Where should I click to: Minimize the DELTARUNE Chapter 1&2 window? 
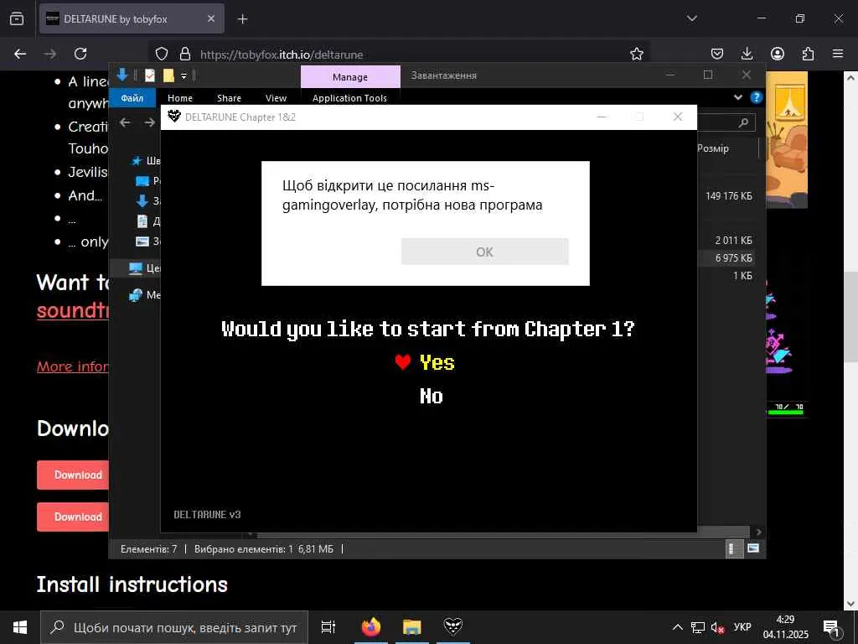tap(602, 117)
